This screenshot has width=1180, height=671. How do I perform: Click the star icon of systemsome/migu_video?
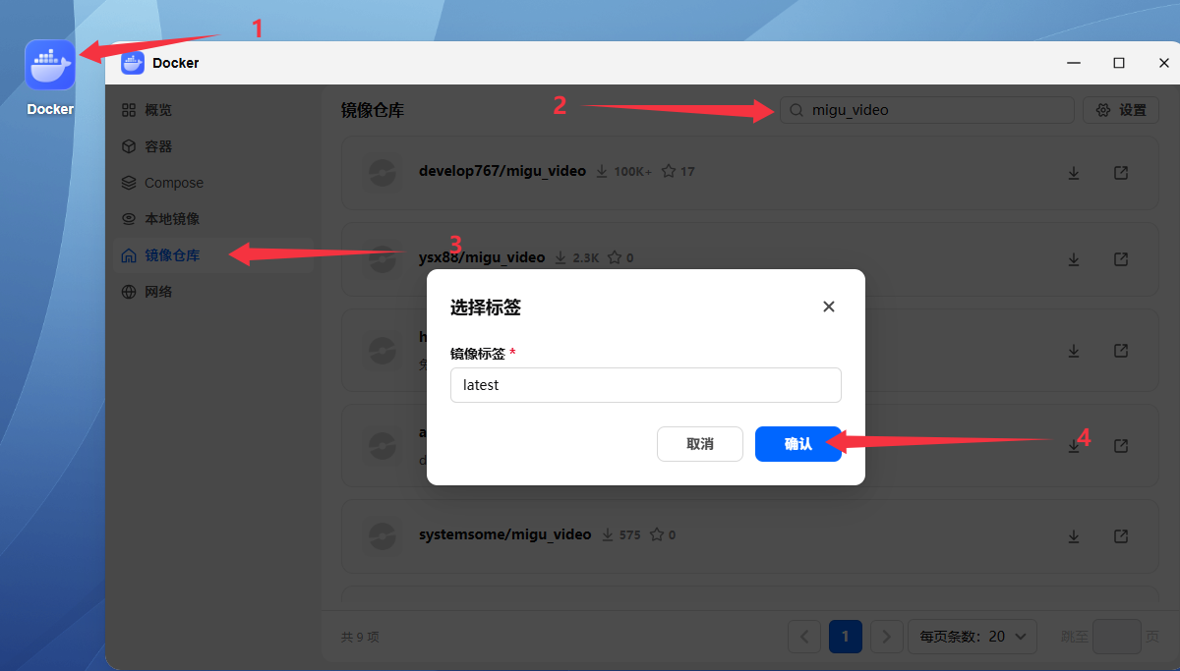[656, 535]
